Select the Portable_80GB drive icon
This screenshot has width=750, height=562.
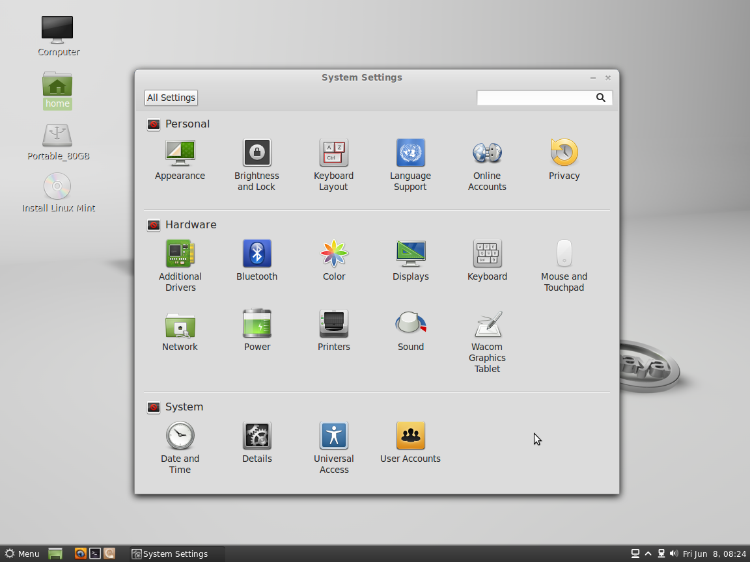58,142
